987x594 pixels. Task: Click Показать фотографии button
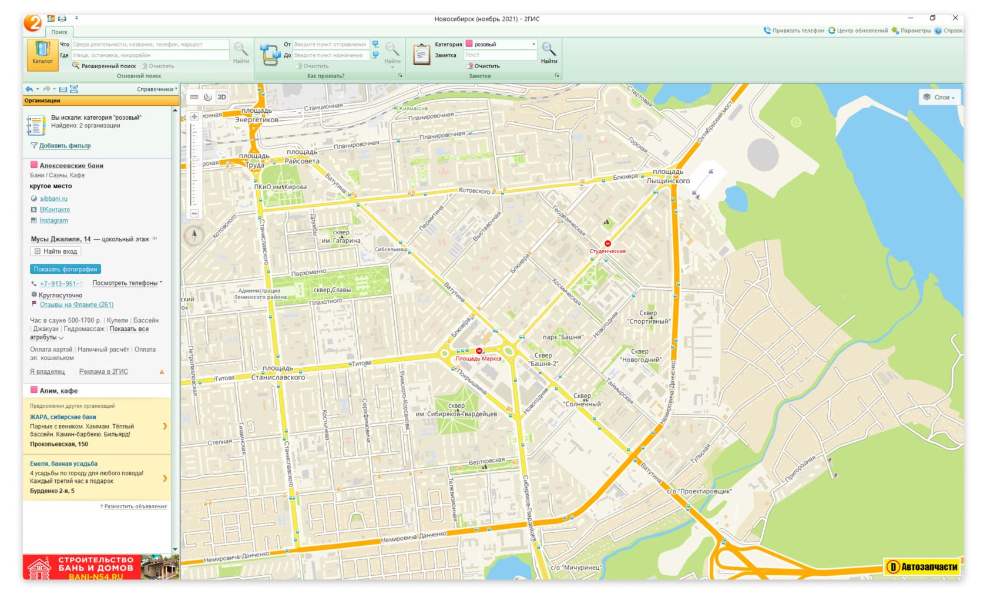click(65, 269)
